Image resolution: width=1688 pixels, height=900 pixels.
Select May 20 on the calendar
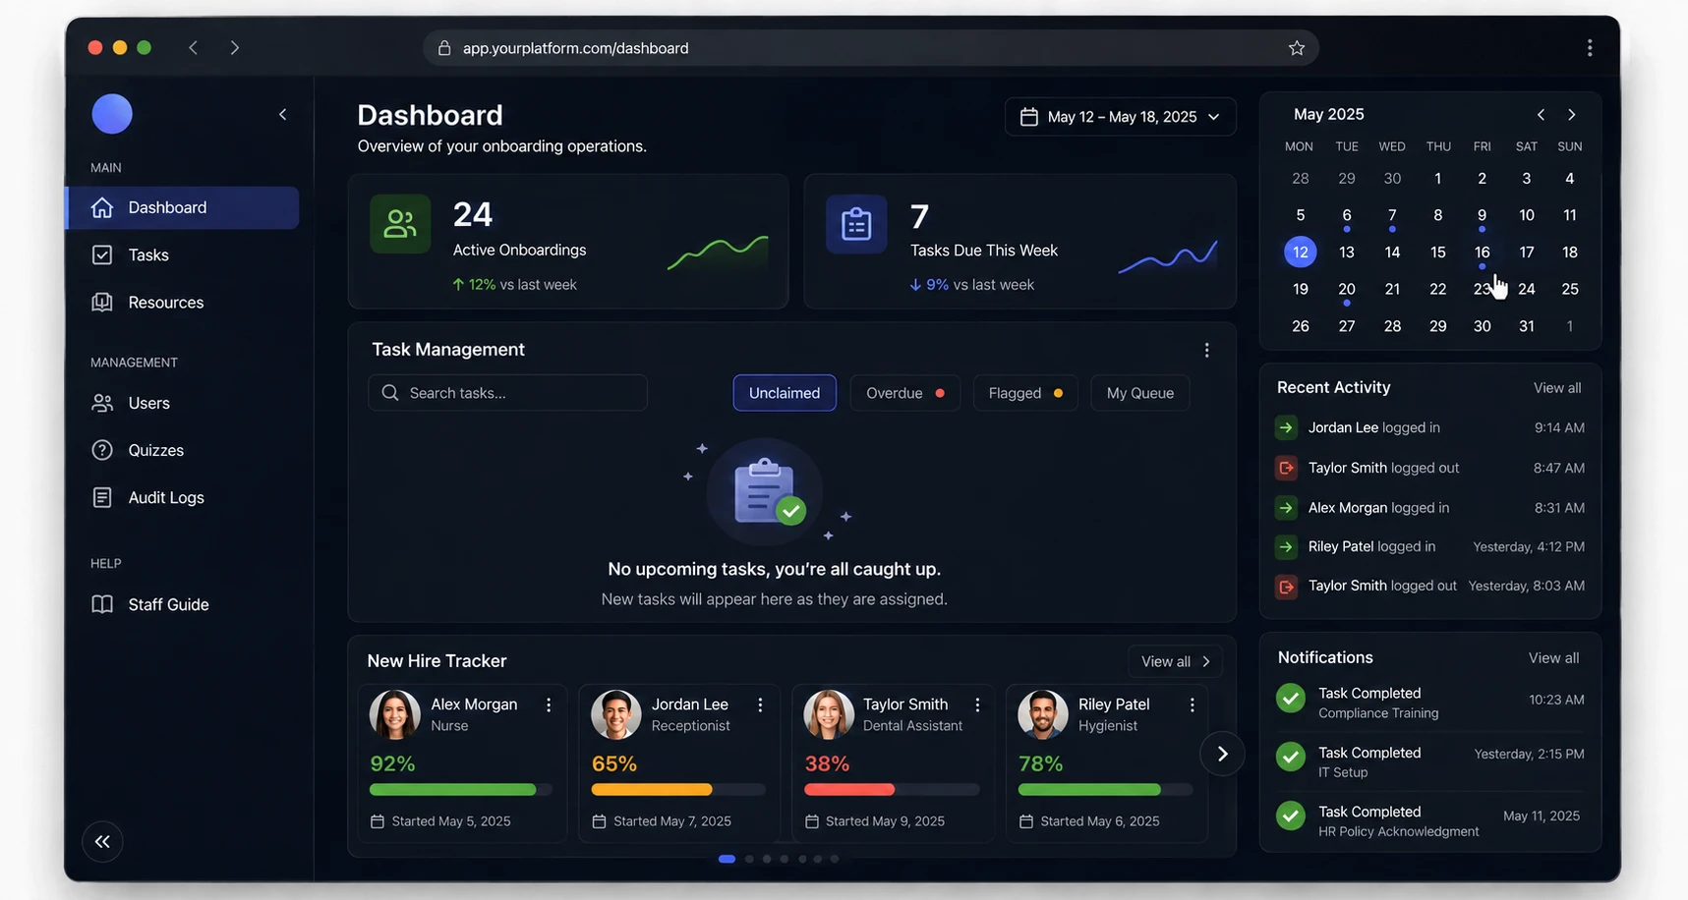(x=1346, y=289)
